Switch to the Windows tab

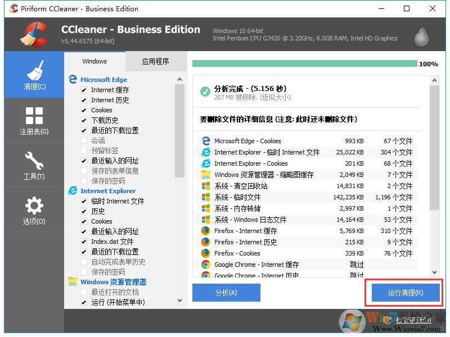(x=94, y=61)
